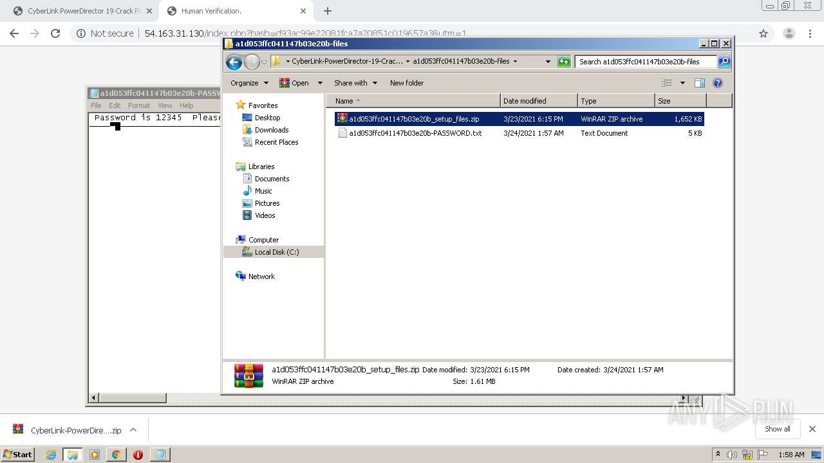The width and height of the screenshot is (824, 463).
Task: Open download options chevron for CyberLink zip
Action: [133, 430]
